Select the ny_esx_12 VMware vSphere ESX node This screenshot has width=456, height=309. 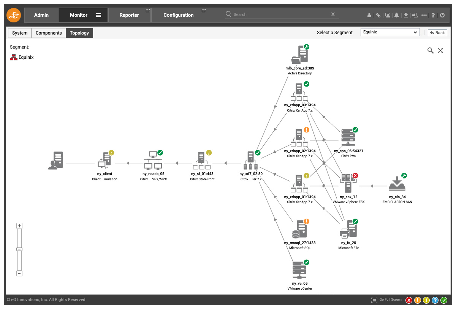[x=348, y=184]
